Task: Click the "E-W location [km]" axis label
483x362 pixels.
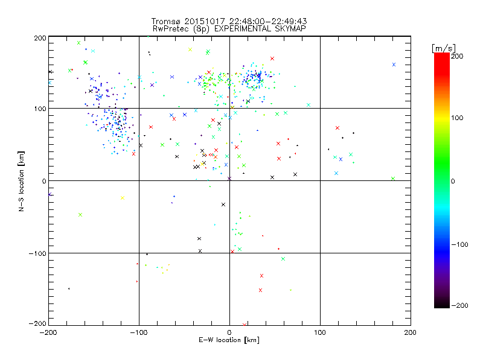Action: coord(229,340)
